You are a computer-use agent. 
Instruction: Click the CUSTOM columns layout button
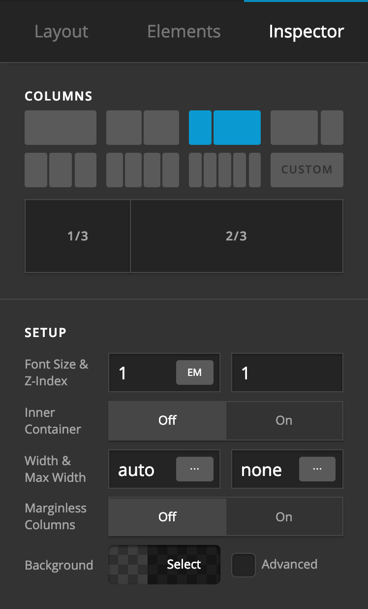pyautogui.click(x=307, y=170)
